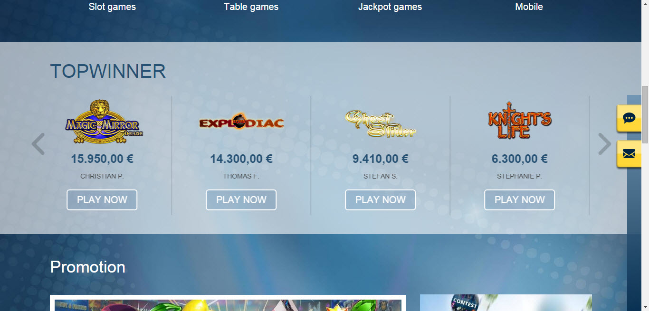Select the Ghost Slider game logo
Screen dimensions: 649x311
tap(381, 123)
